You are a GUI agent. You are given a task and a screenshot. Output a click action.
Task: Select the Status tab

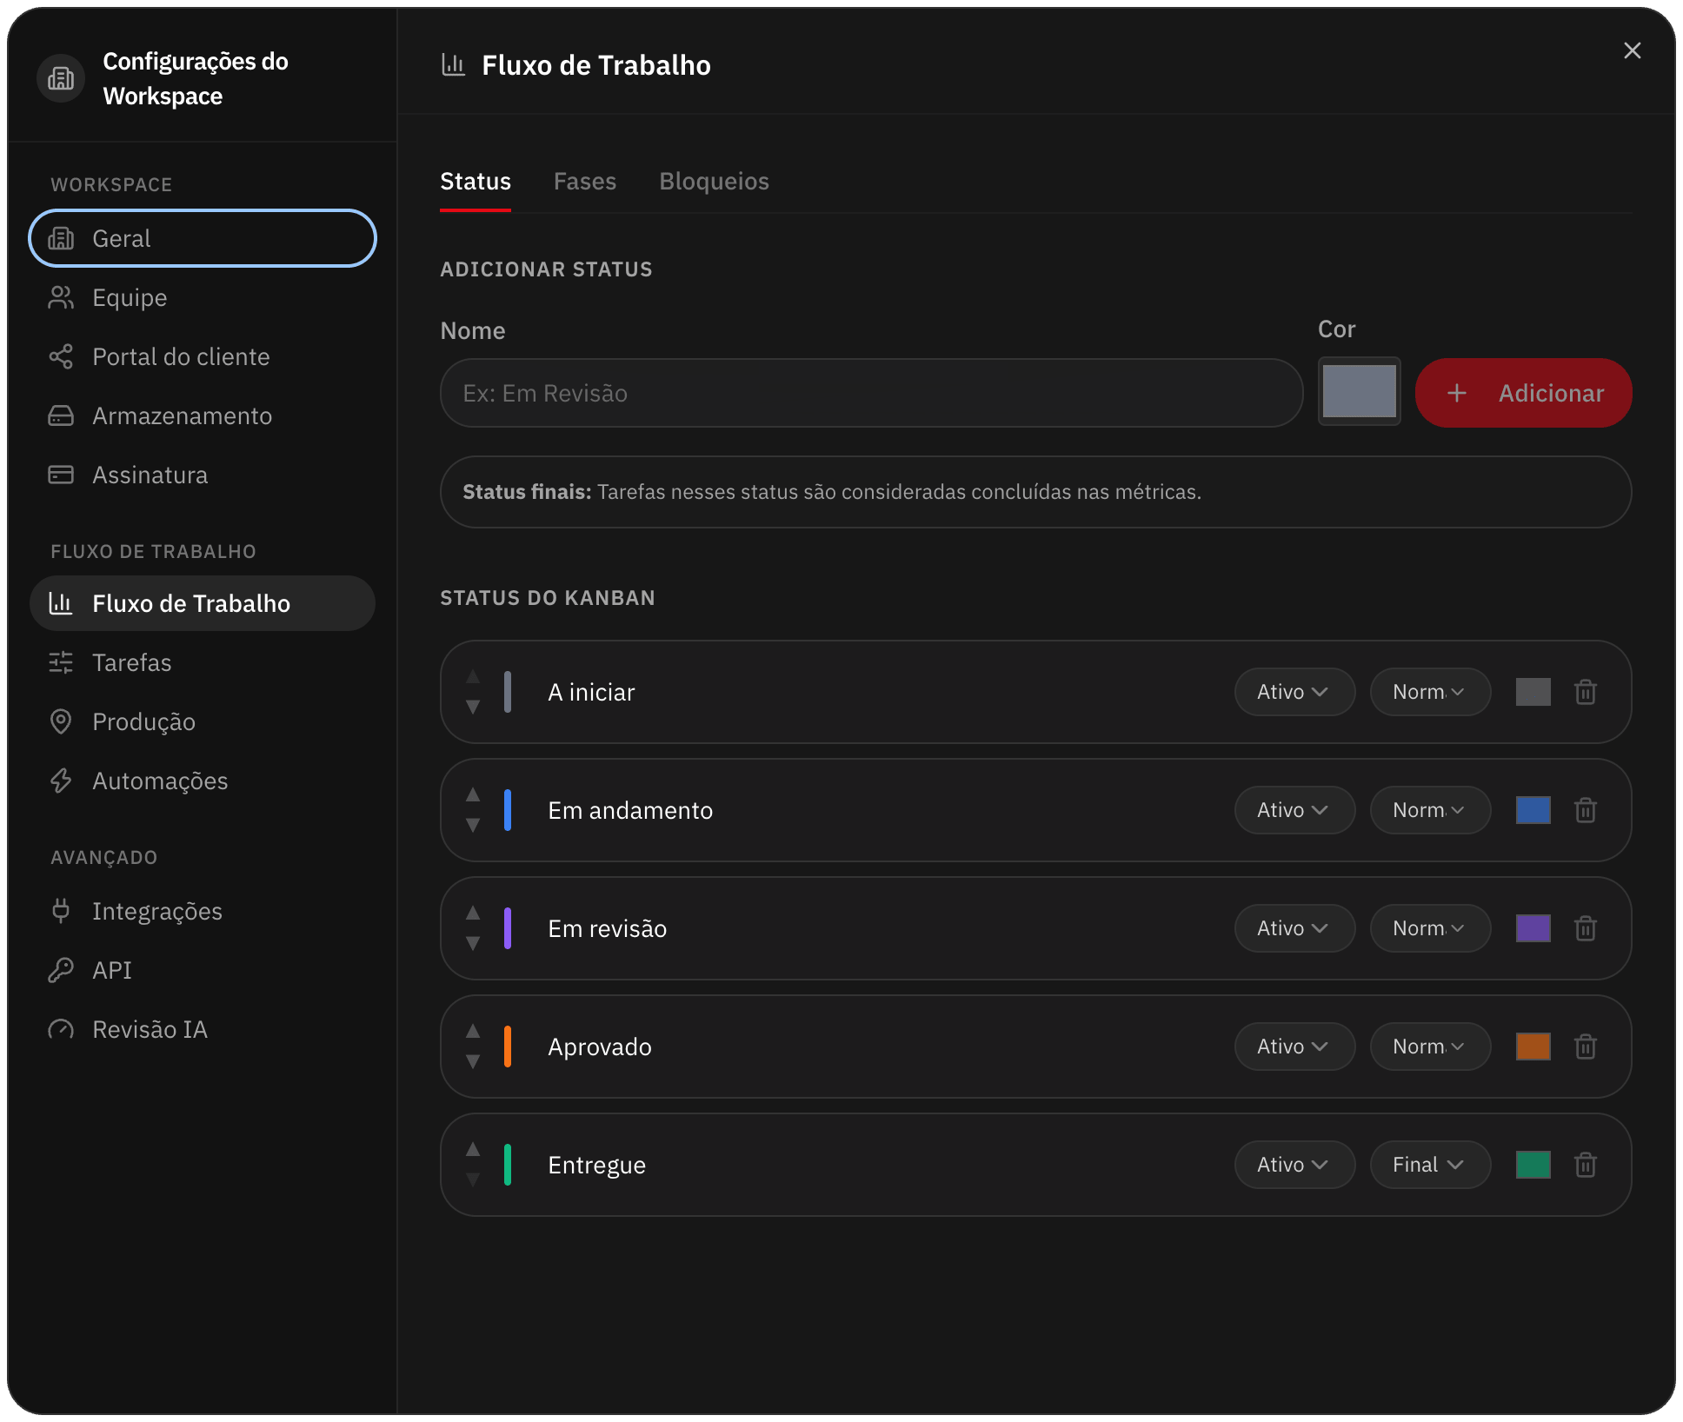click(476, 181)
